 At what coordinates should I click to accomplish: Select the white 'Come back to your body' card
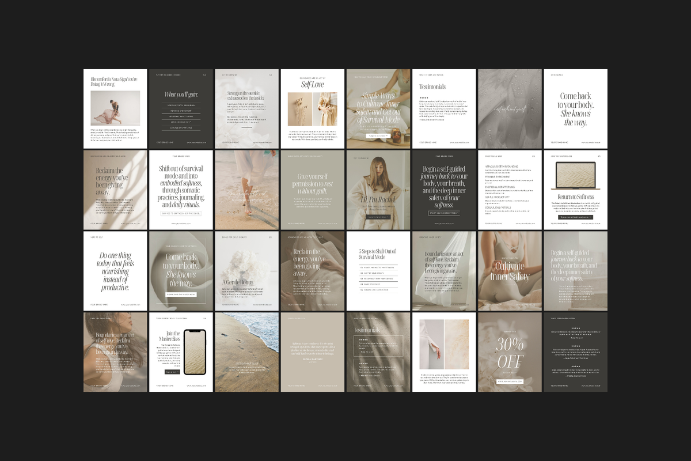click(x=575, y=109)
